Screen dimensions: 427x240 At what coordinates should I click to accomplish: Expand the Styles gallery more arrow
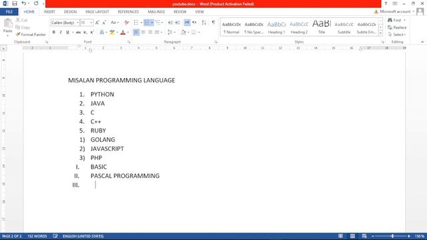[x=381, y=33]
